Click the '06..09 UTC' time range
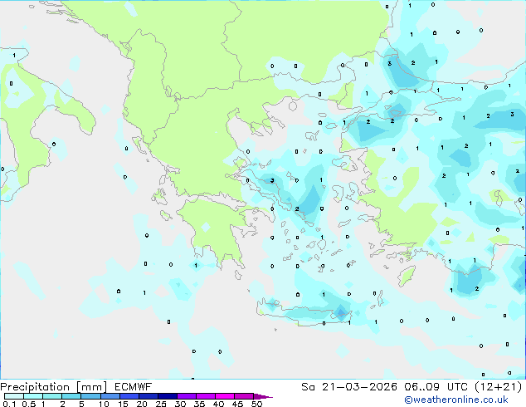526x407 pixels. point(436,387)
